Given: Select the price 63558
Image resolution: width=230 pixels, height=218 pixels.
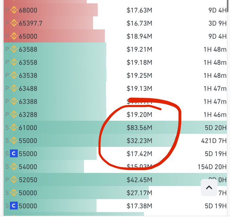Looking at the screenshot, I should click(x=28, y=63).
